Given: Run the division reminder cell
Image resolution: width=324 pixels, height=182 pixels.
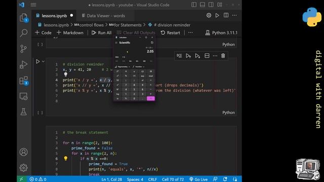Looking at the screenshot, I should [x=38, y=62].
